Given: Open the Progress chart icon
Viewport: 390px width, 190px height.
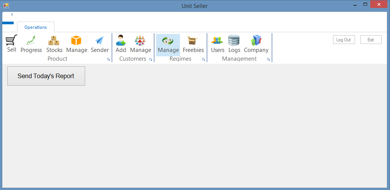Looking at the screenshot, I should (x=31, y=44).
